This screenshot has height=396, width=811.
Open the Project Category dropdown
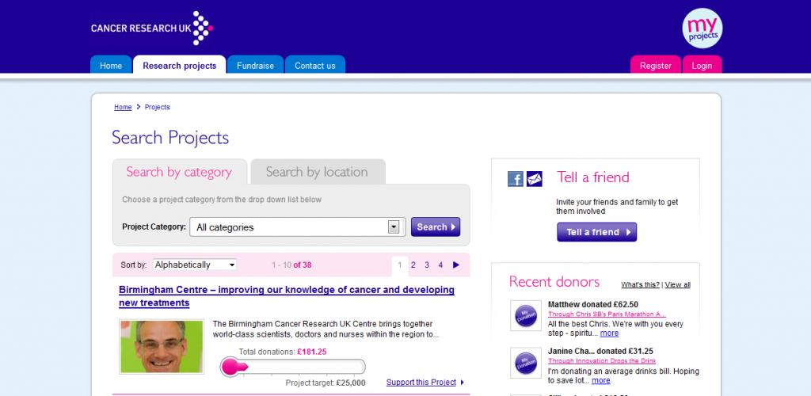pyautogui.click(x=298, y=227)
